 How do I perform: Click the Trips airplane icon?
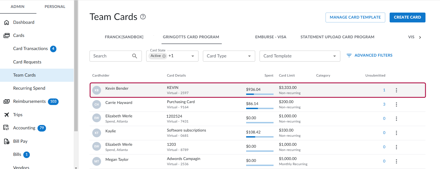tap(7, 115)
